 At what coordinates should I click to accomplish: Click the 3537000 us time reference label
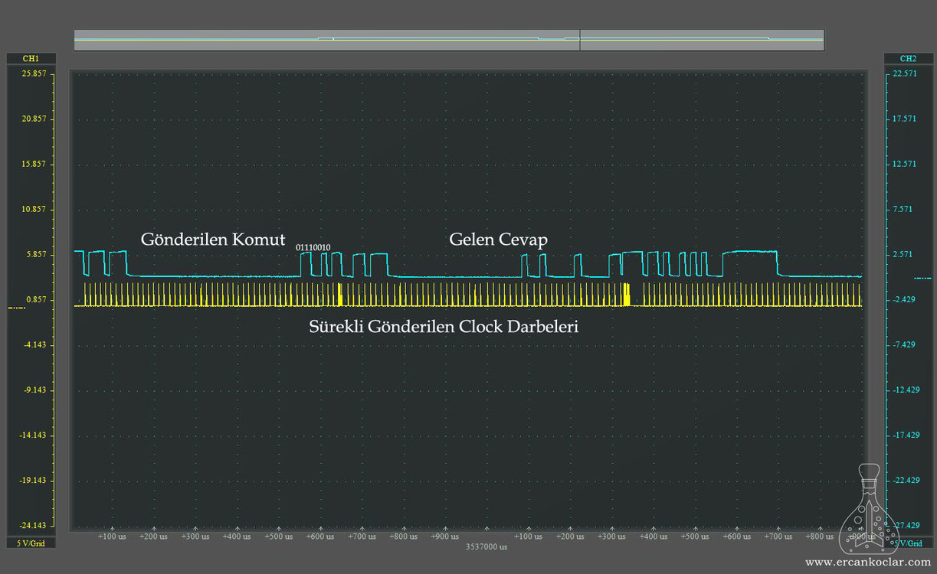487,546
